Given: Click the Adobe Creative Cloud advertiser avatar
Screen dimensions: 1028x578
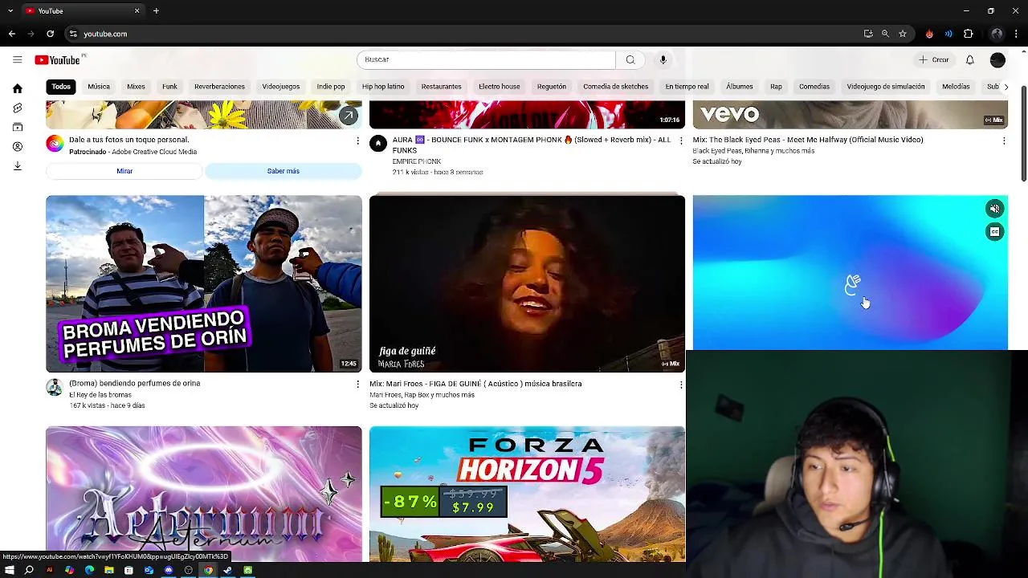Looking at the screenshot, I should click(55, 144).
